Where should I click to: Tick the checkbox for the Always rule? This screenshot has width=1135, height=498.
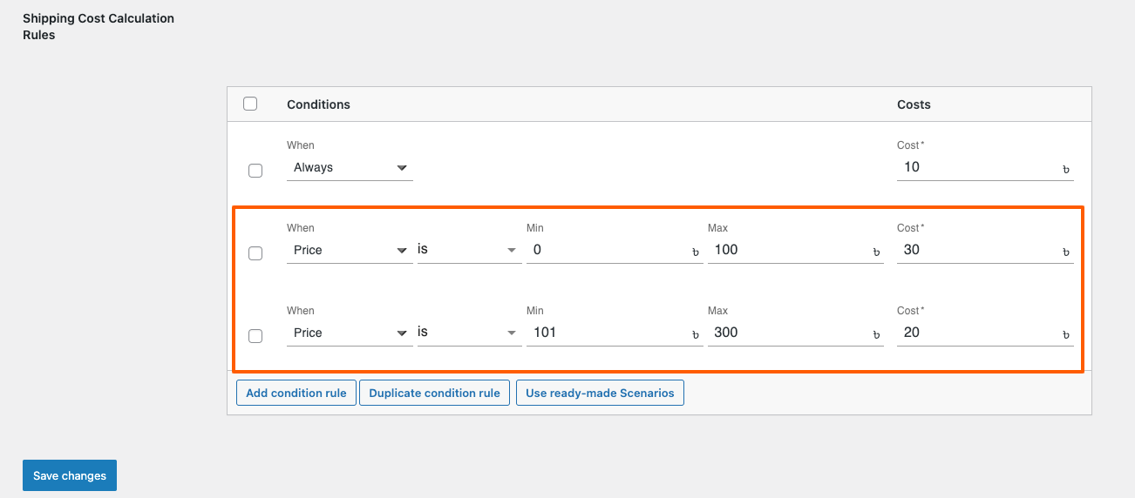click(255, 171)
